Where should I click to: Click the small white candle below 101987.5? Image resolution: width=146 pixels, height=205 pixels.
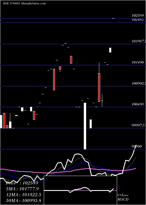110,50
